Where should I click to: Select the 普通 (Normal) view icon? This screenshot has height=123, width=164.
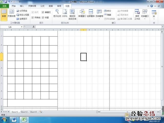pyautogui.click(x=4, y=13)
